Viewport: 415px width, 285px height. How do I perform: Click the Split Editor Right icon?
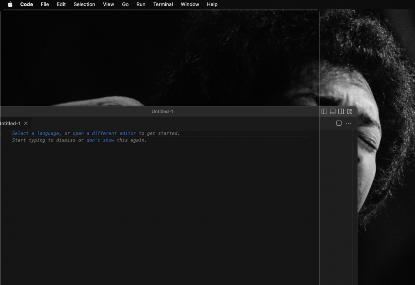coord(339,123)
